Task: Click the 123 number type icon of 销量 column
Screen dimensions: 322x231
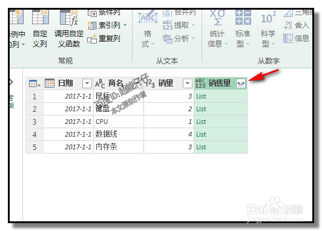Action: (150, 83)
